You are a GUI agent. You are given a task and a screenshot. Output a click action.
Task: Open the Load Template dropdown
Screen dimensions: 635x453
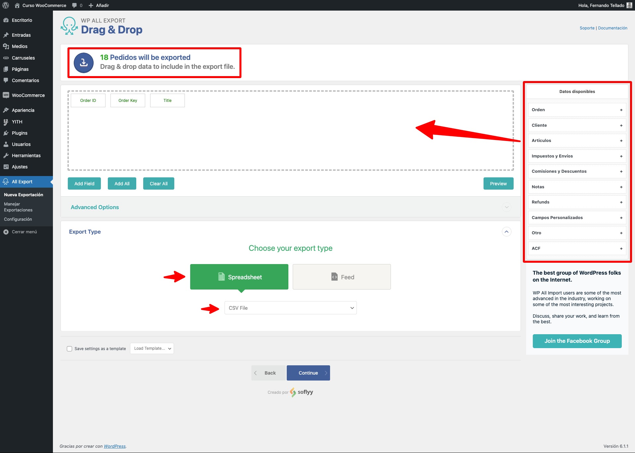coord(152,348)
